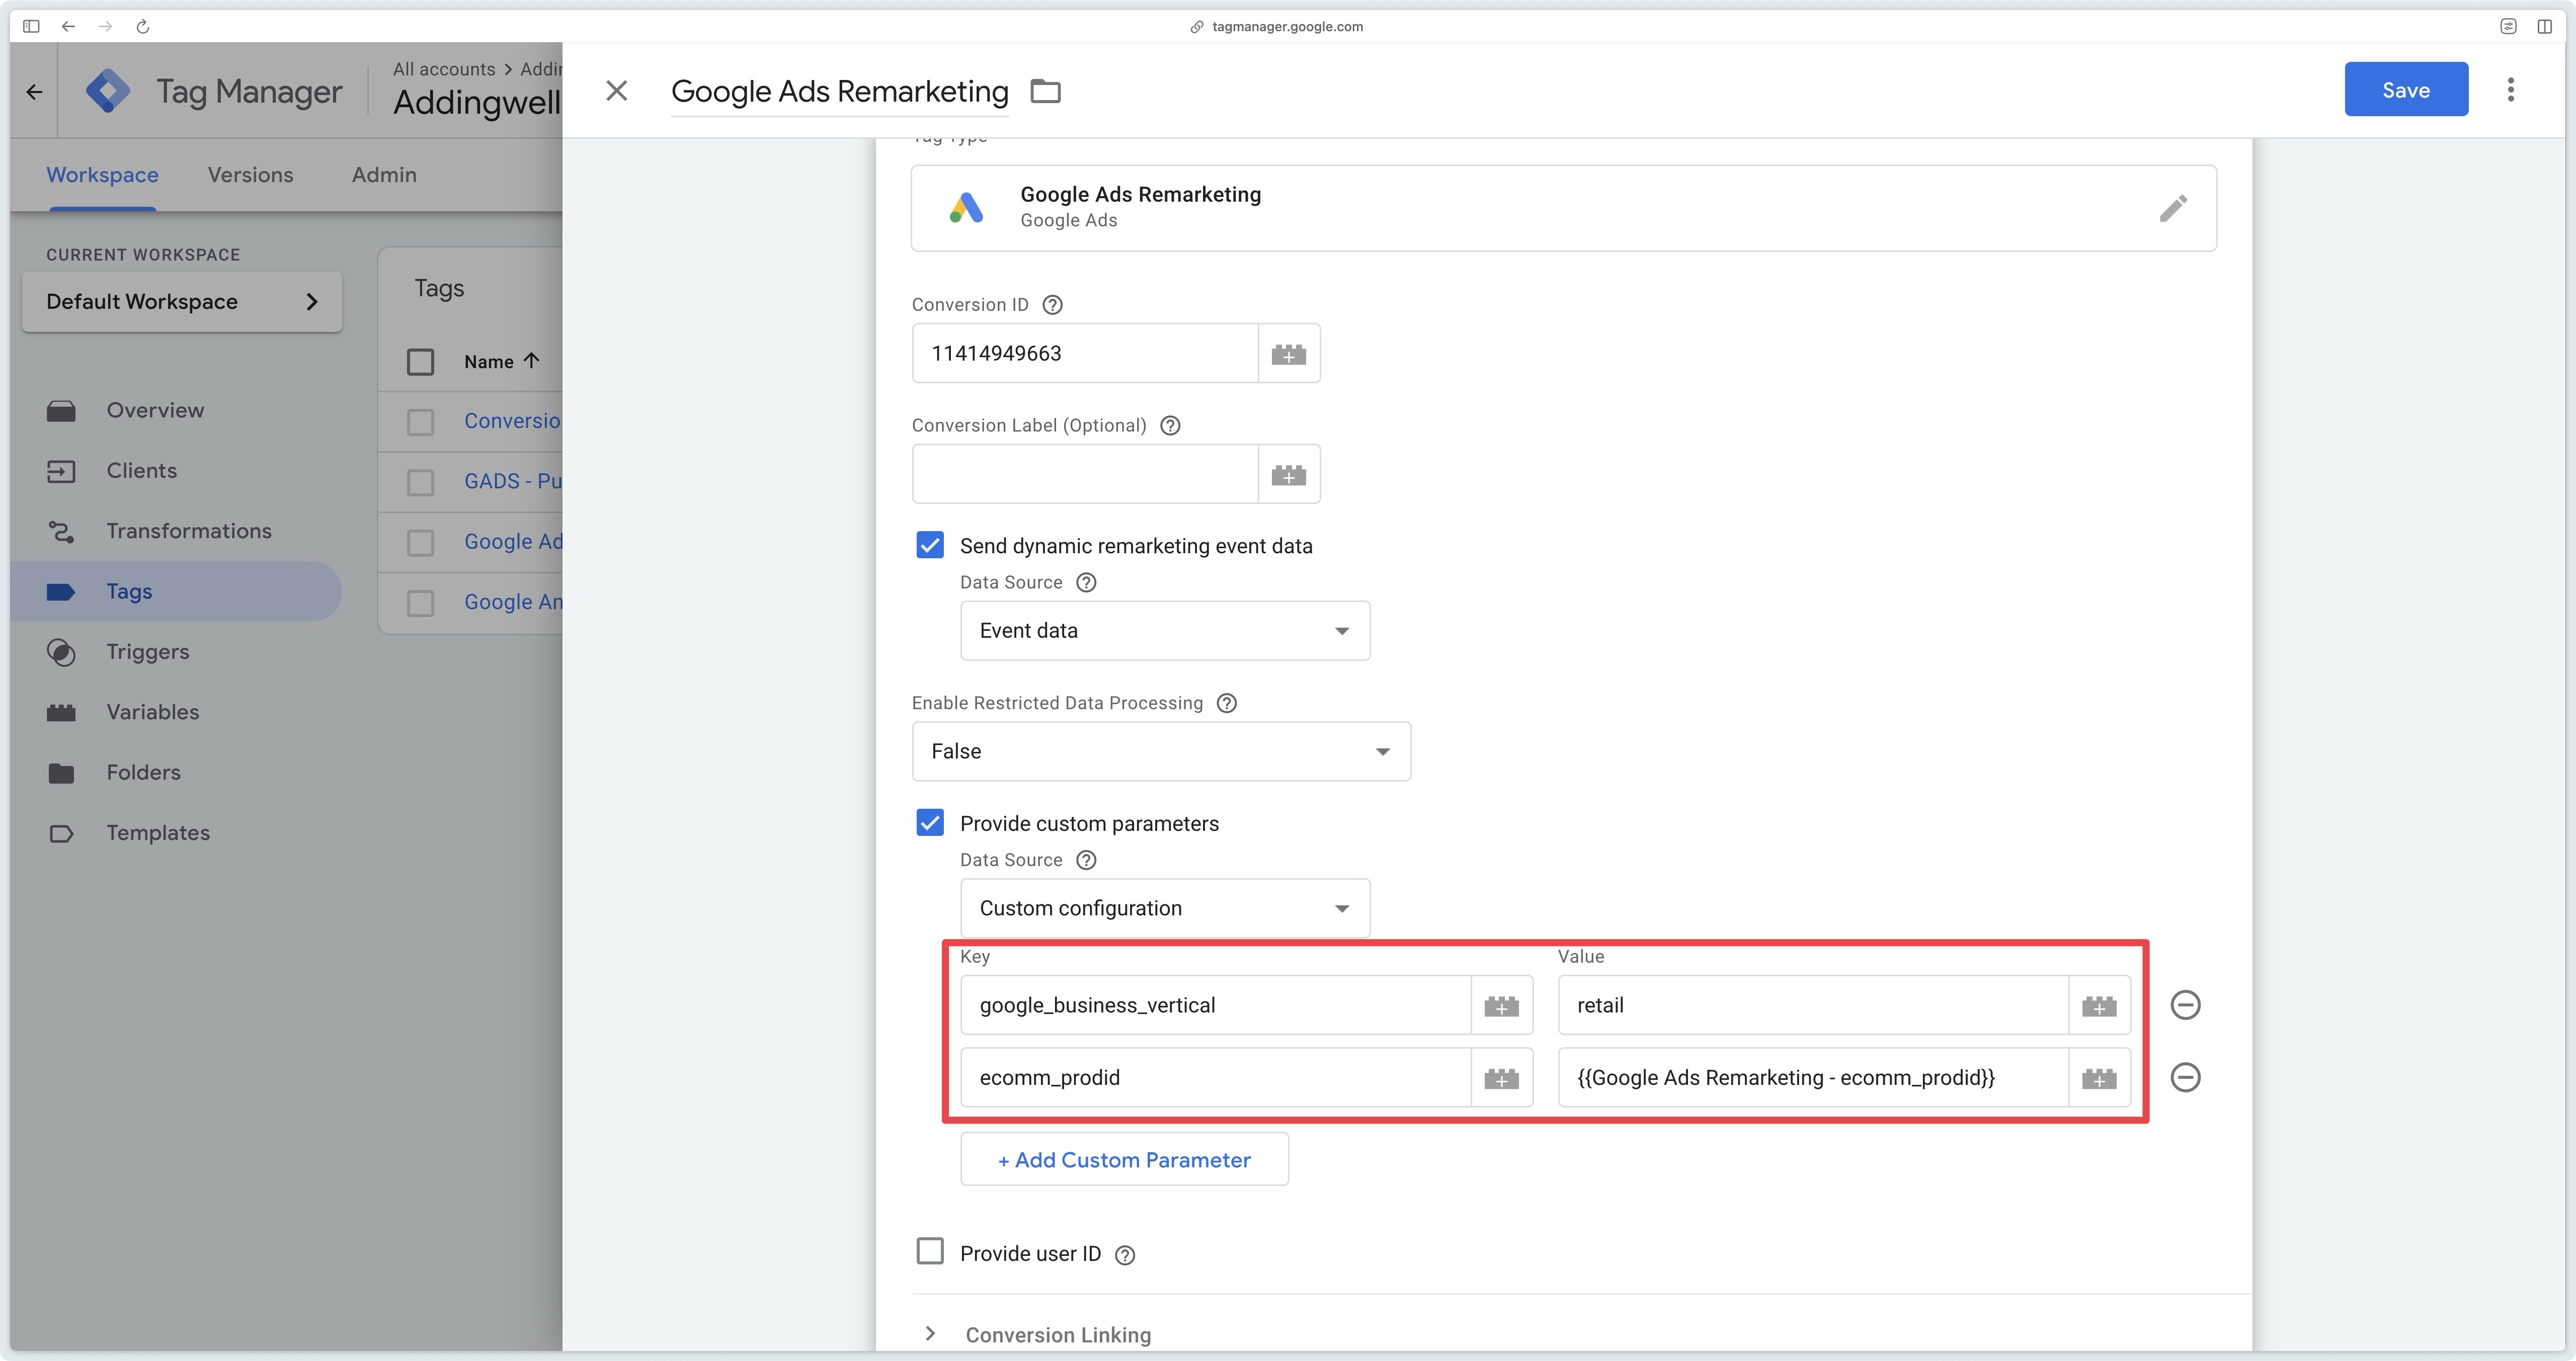Open Triggers in the sidebar
This screenshot has height=1361, width=2576.
pyautogui.click(x=176, y=652)
